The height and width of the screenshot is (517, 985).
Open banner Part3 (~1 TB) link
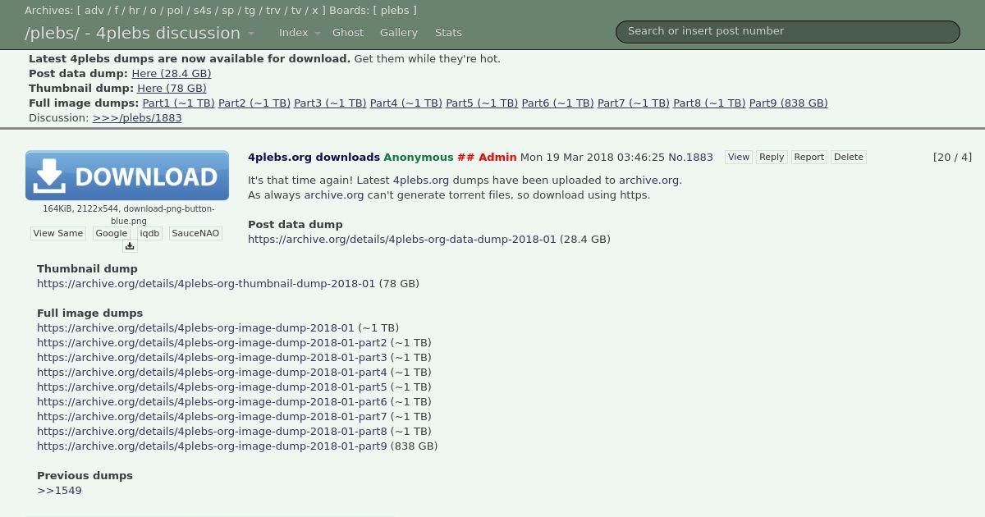click(330, 103)
